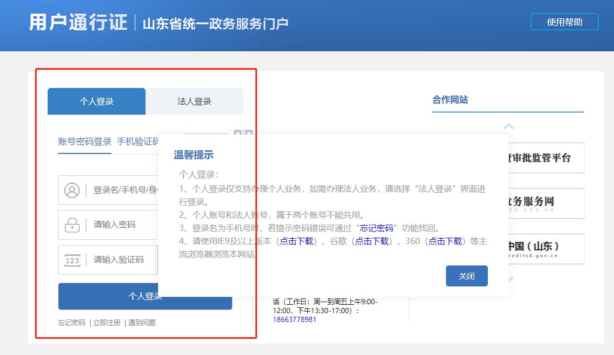Click 忘记密码 link inside the tip dialog
The width and height of the screenshot is (614, 355).
pos(376,228)
